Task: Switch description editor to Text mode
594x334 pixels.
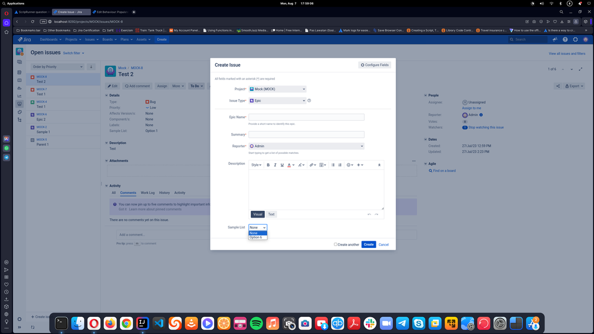Action: [271, 215]
